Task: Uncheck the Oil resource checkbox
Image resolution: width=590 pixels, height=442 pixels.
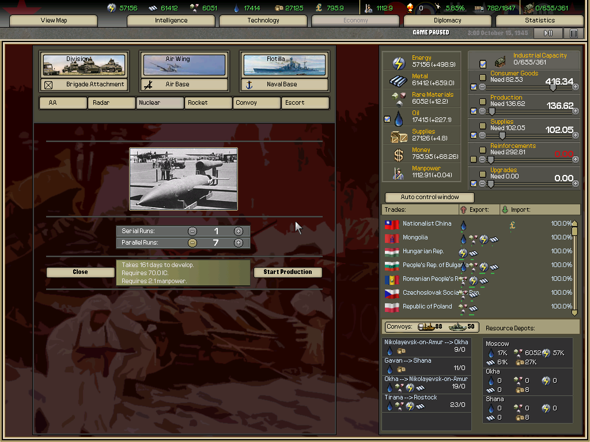Action: (x=387, y=119)
